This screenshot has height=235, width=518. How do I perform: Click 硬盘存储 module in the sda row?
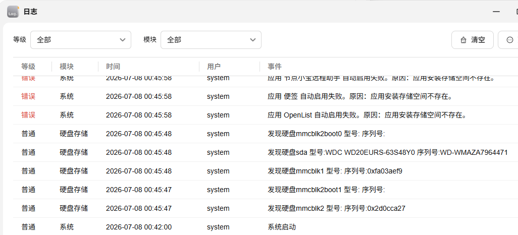tap(74, 152)
